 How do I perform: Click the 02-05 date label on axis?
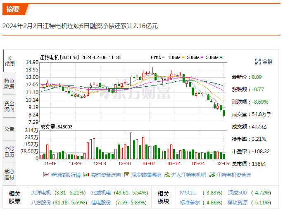tap(223, 164)
